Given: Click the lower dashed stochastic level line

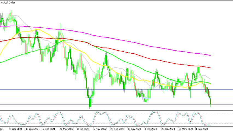Looking at the screenshot, I should (x=116, y=123).
